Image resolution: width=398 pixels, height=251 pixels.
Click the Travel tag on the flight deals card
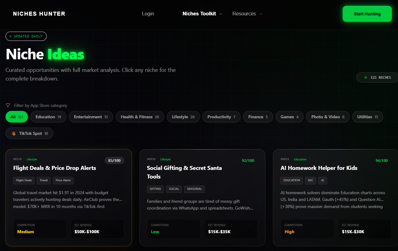(43, 180)
